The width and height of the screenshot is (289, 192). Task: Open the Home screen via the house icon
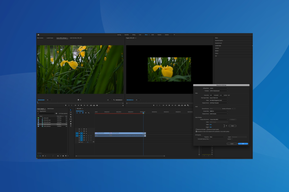[38, 35]
